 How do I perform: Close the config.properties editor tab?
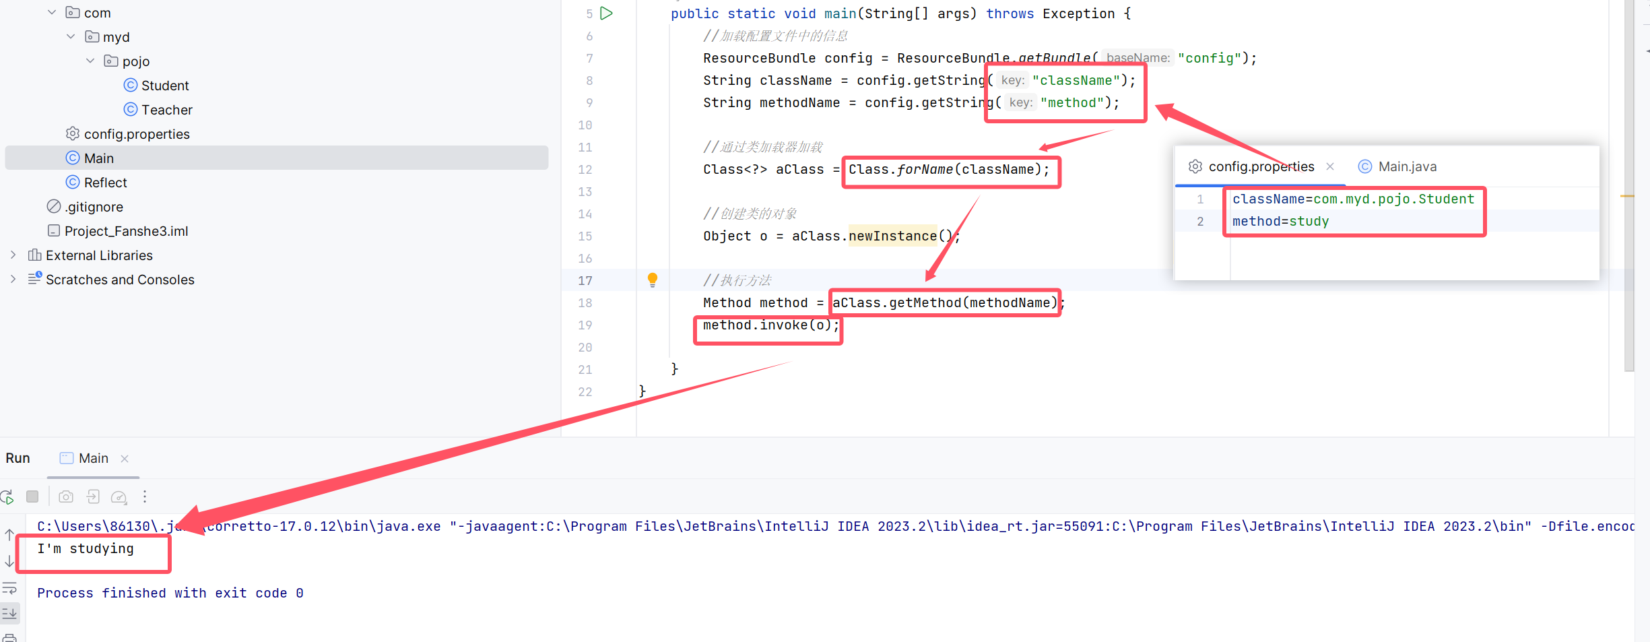tap(1331, 166)
